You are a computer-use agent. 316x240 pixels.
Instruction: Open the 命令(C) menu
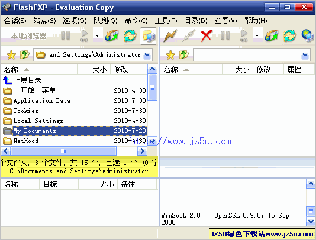pyautogui.click(x=136, y=21)
